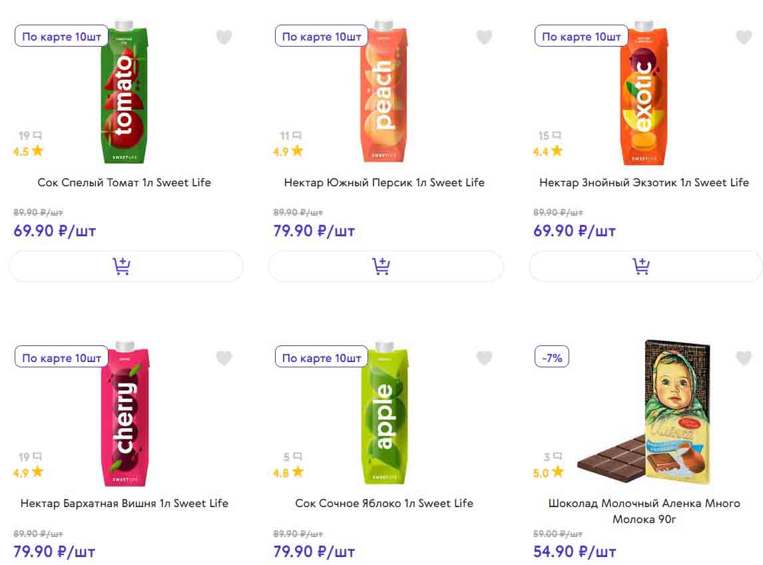Click the tomato juice carton image
This screenshot has width=763, height=565.
[125, 93]
